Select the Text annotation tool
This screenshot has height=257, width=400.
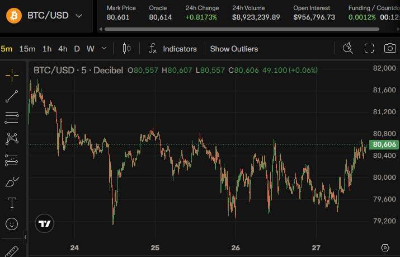click(x=12, y=203)
